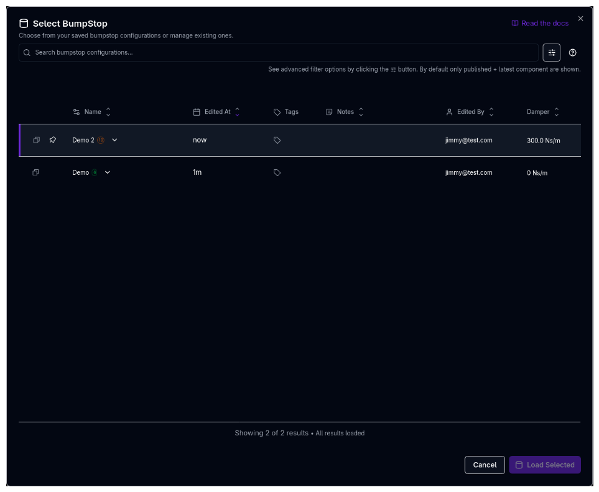This screenshot has height=492, width=599.
Task: Open advanced filter options
Action: 551,52
